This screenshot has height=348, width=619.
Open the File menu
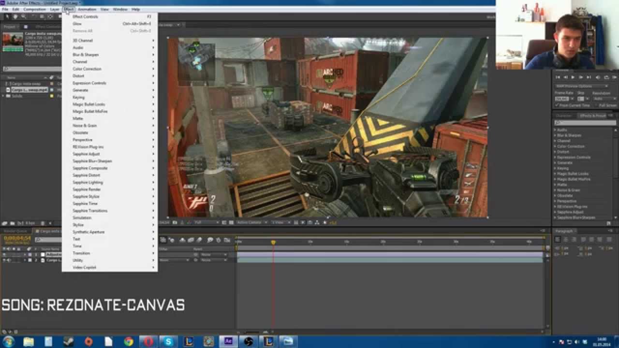pyautogui.click(x=5, y=9)
